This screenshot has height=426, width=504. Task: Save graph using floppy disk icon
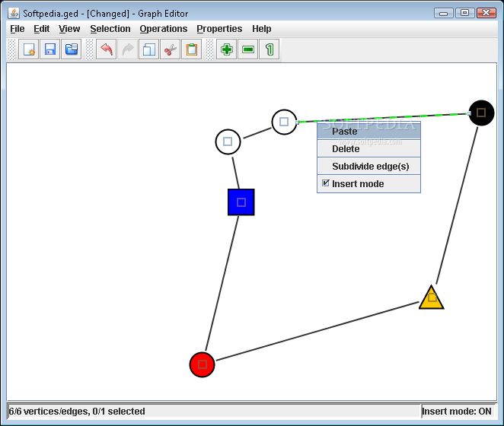[49, 49]
